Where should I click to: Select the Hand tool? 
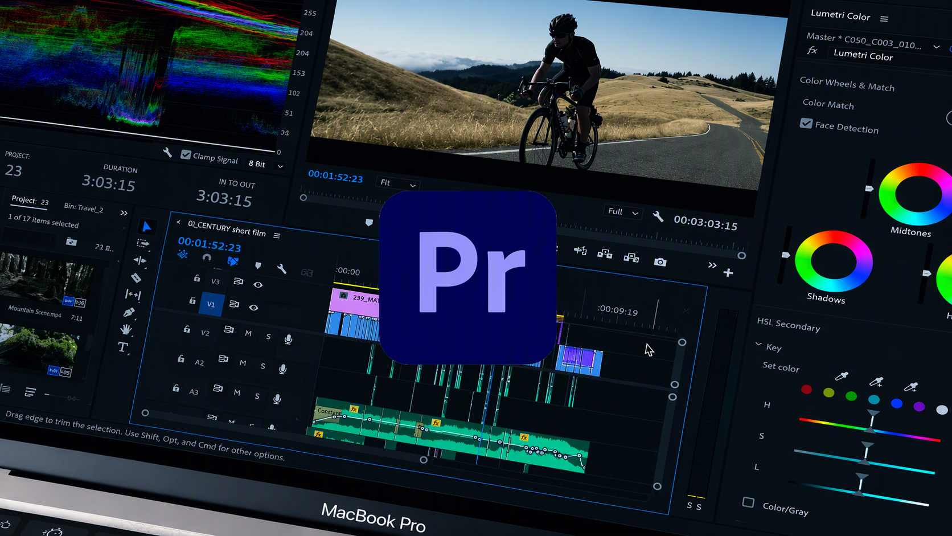[x=126, y=329]
